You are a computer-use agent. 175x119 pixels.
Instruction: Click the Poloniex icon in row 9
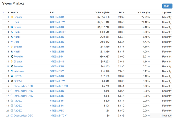pyautogui.click(x=12, y=56)
